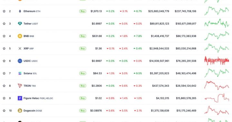Select Dogecoin price $0.08976

point(96,111)
